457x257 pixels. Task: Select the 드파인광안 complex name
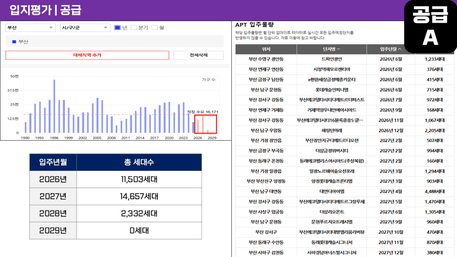coord(332,59)
